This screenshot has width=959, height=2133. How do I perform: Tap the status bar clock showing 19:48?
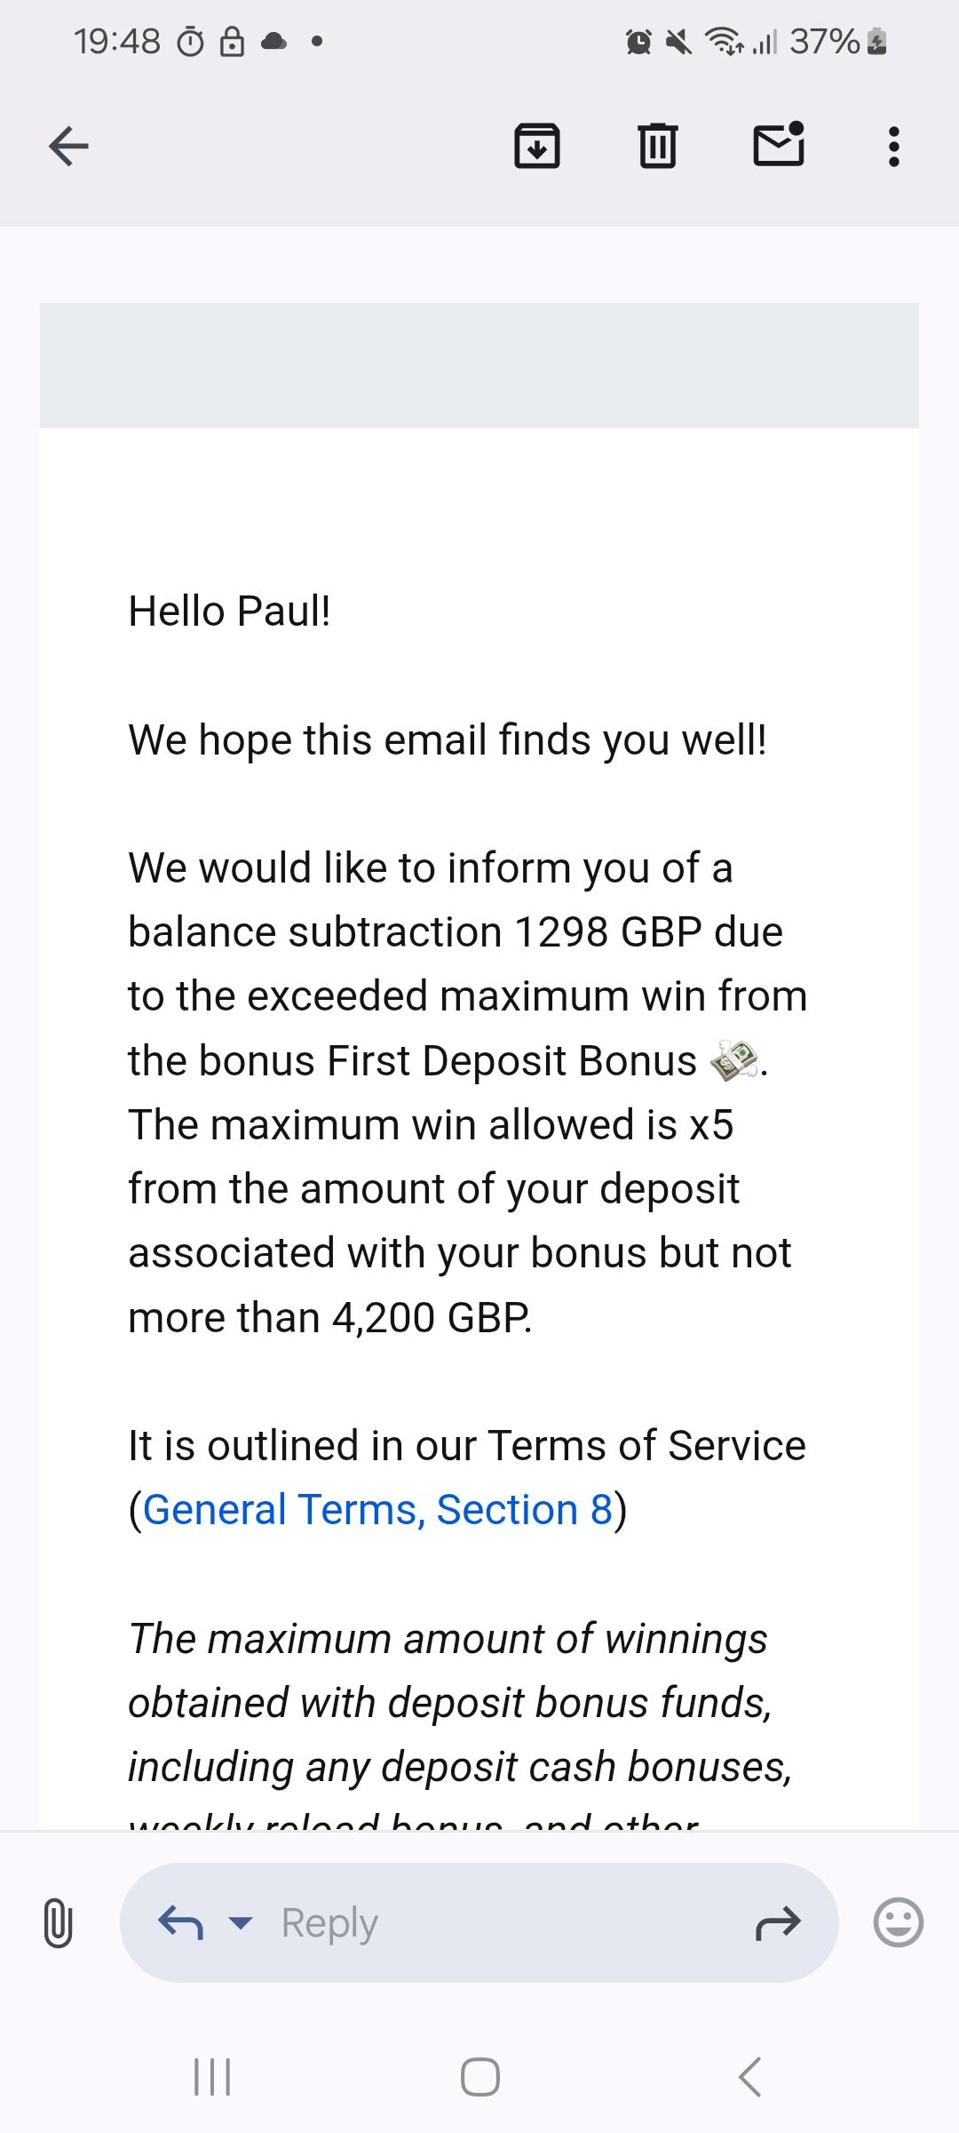tap(117, 41)
